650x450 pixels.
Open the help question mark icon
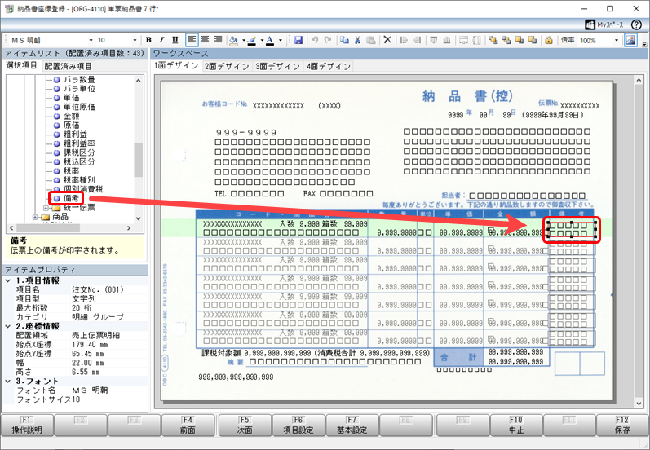coord(636,24)
